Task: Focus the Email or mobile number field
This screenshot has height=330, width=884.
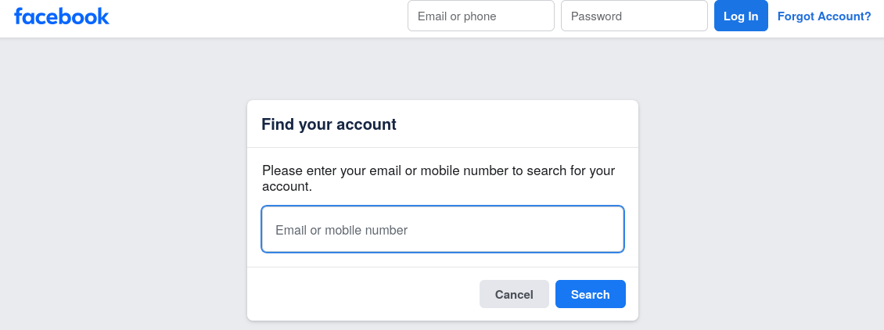Action: 442,230
